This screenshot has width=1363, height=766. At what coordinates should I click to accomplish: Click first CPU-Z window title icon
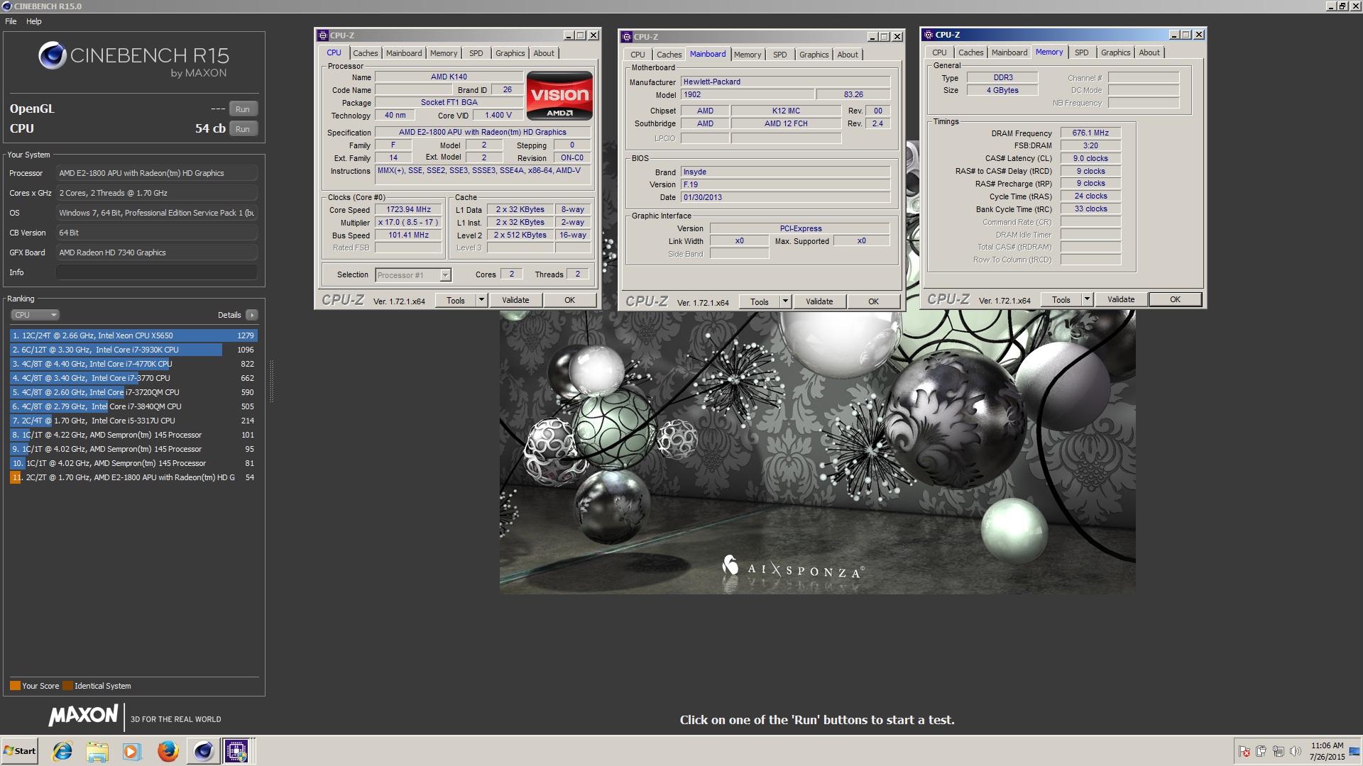pos(323,35)
